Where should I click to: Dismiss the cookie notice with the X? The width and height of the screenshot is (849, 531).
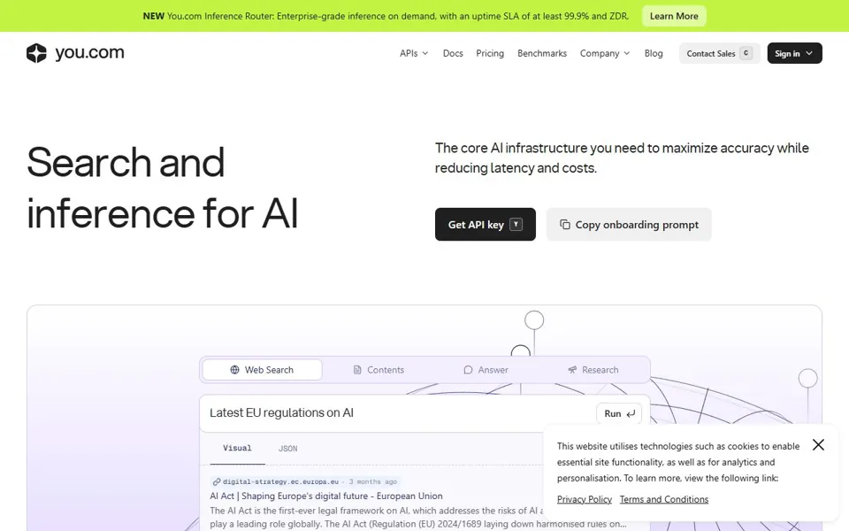(818, 445)
